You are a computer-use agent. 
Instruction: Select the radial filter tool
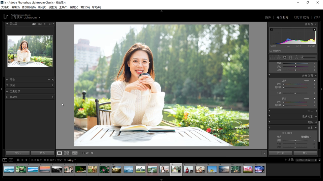tap(297, 57)
